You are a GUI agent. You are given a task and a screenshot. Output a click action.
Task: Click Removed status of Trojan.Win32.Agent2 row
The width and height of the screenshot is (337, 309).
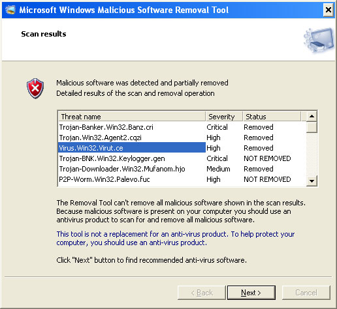(259, 138)
